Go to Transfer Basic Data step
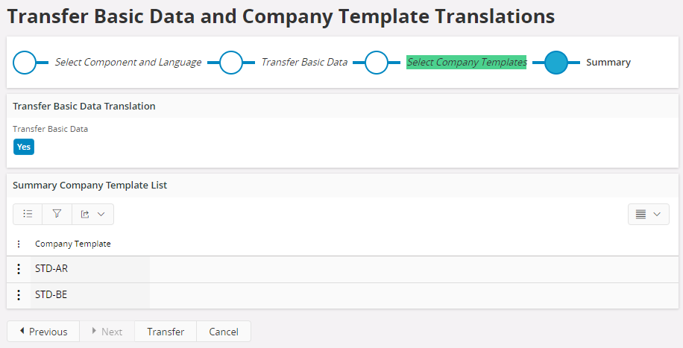The height and width of the screenshot is (348, 683). [304, 63]
